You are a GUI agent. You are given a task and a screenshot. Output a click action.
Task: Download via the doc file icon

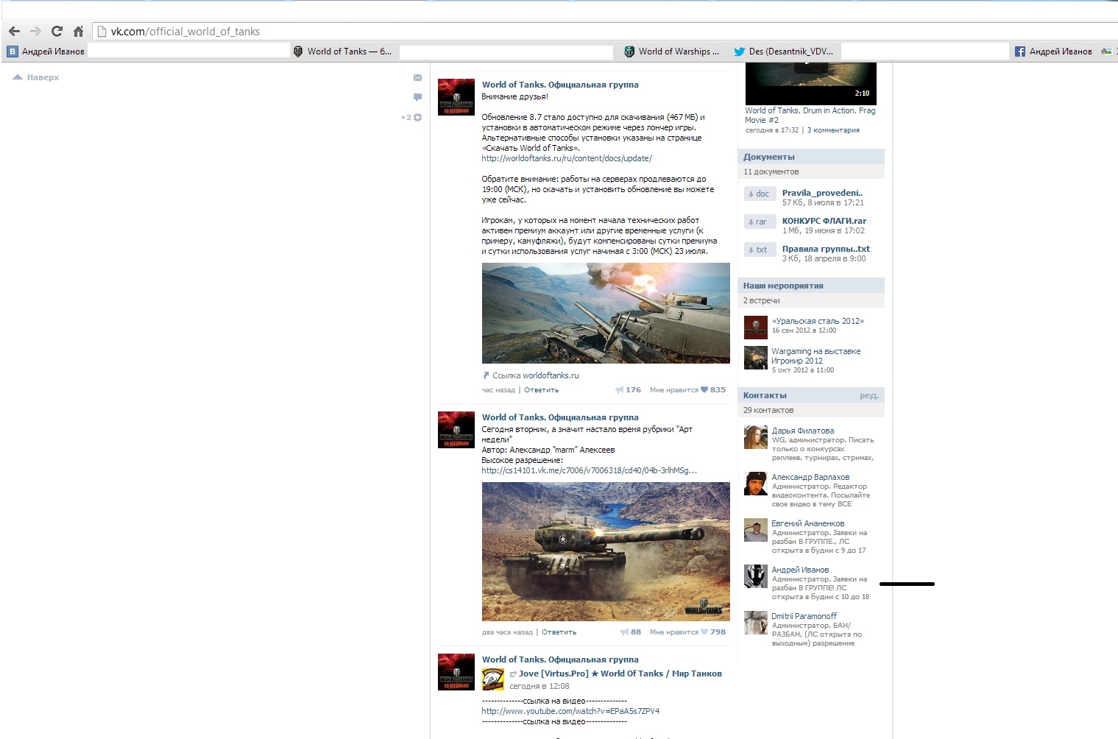(x=760, y=194)
